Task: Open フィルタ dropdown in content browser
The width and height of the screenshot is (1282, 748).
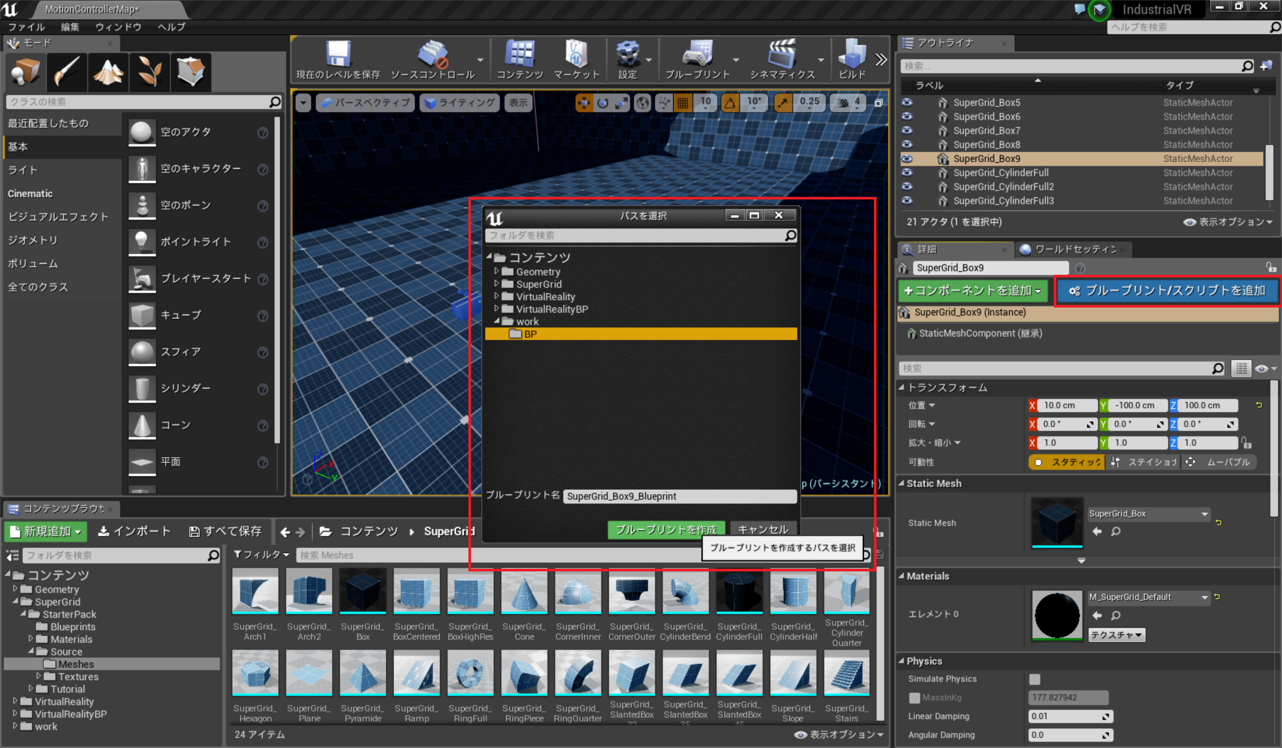Action: [x=261, y=555]
